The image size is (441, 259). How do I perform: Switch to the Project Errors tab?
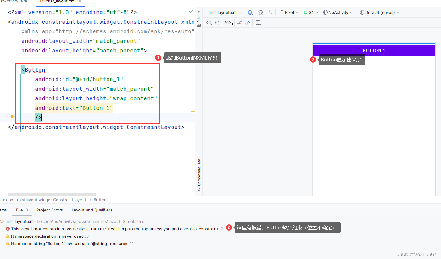click(49, 210)
